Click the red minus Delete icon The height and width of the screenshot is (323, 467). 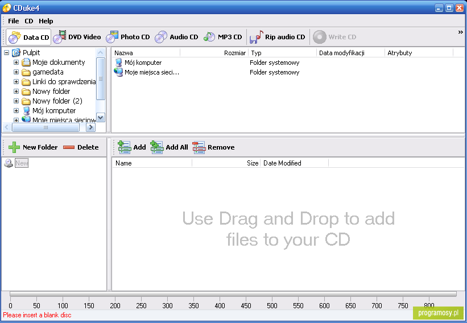pos(69,147)
